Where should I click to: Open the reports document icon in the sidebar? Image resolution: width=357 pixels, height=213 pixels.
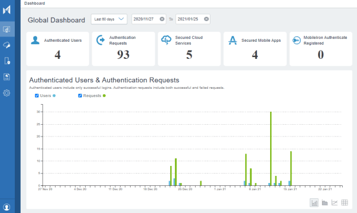click(7, 77)
